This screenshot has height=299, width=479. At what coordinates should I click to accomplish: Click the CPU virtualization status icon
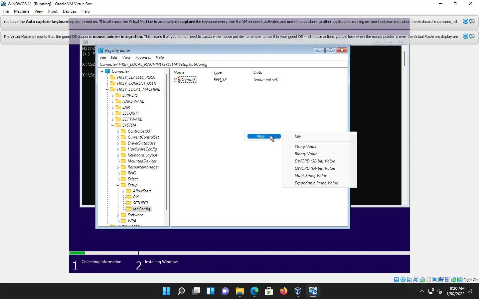click(447, 280)
